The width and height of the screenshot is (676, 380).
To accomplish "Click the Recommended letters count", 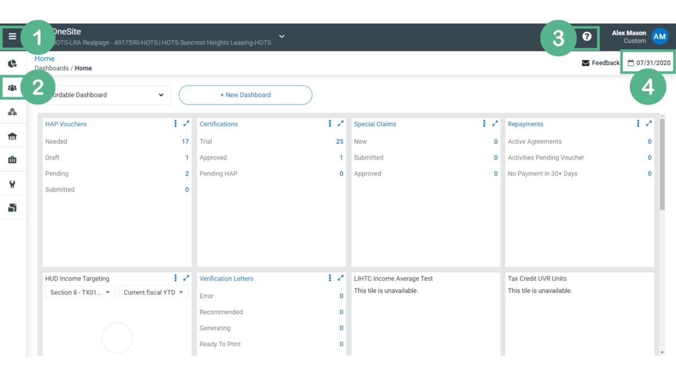I will [341, 312].
